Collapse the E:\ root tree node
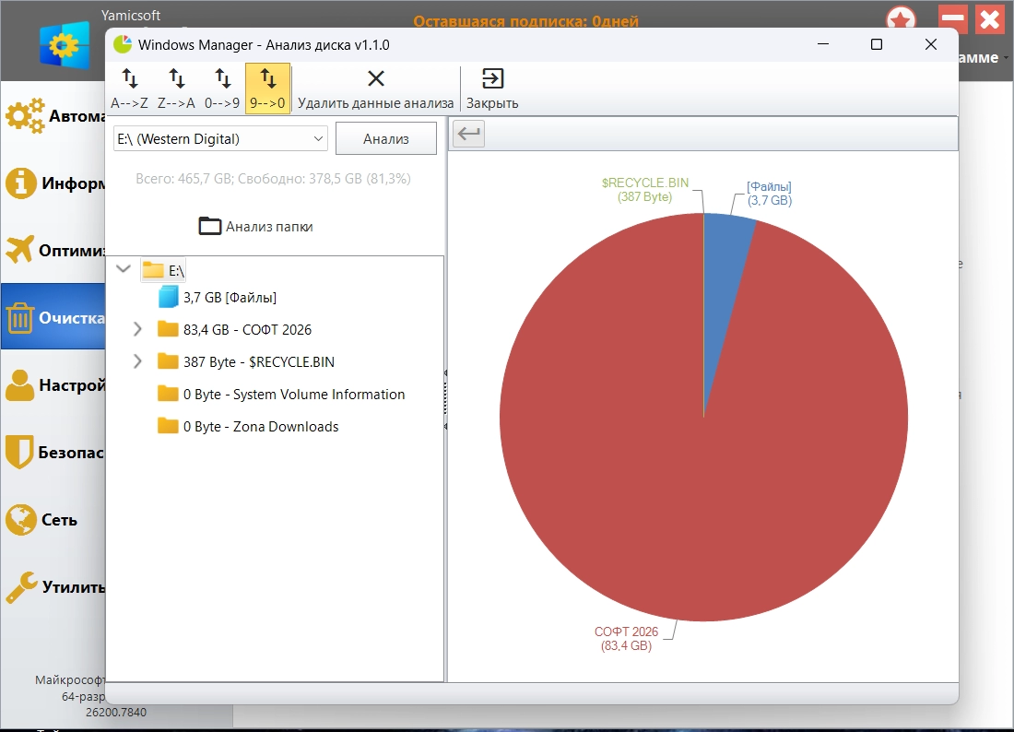The image size is (1014, 732). (123, 268)
